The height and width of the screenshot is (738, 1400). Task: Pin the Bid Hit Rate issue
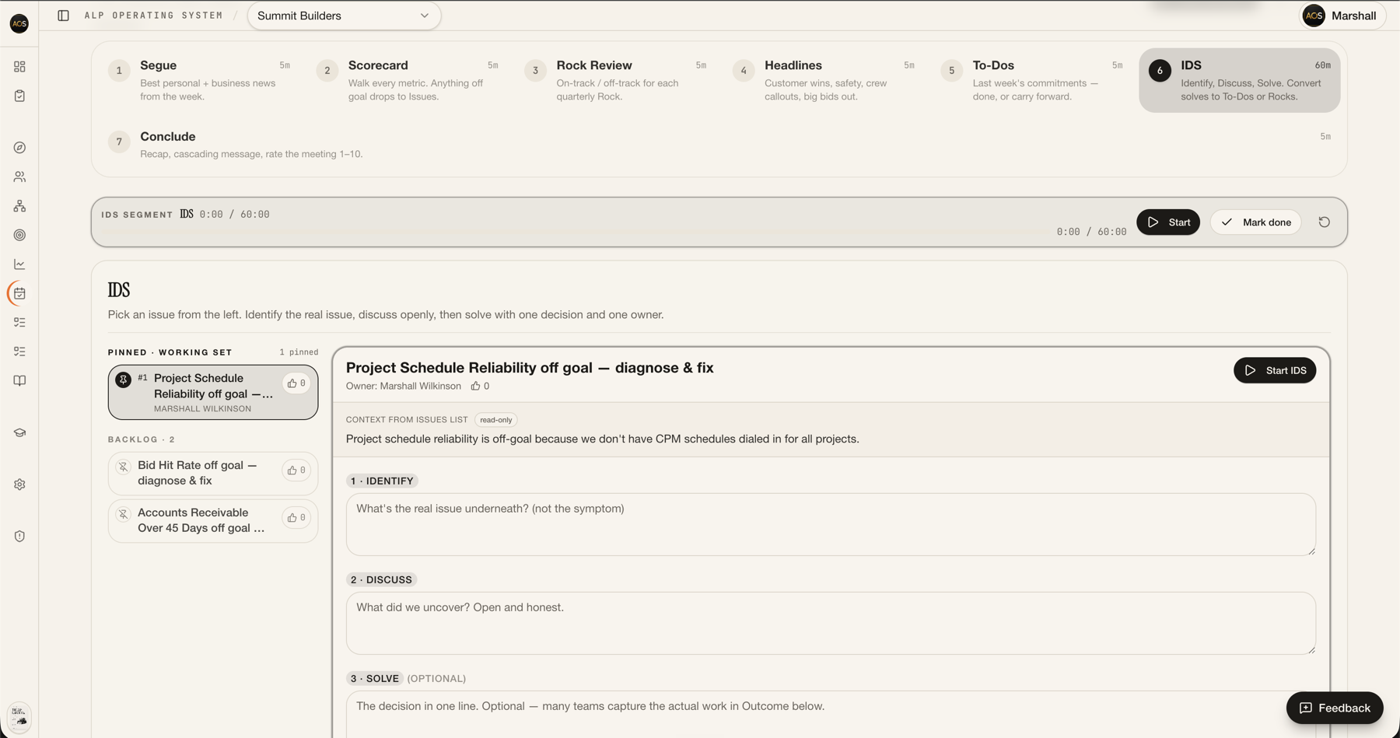tap(123, 467)
